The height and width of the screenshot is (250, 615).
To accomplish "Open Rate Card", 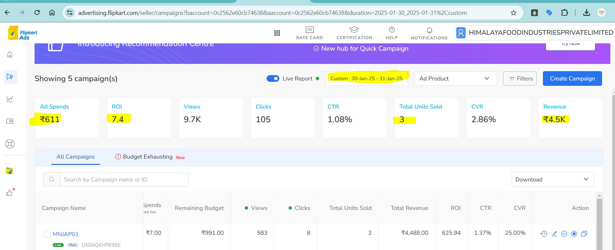I will (x=309, y=33).
